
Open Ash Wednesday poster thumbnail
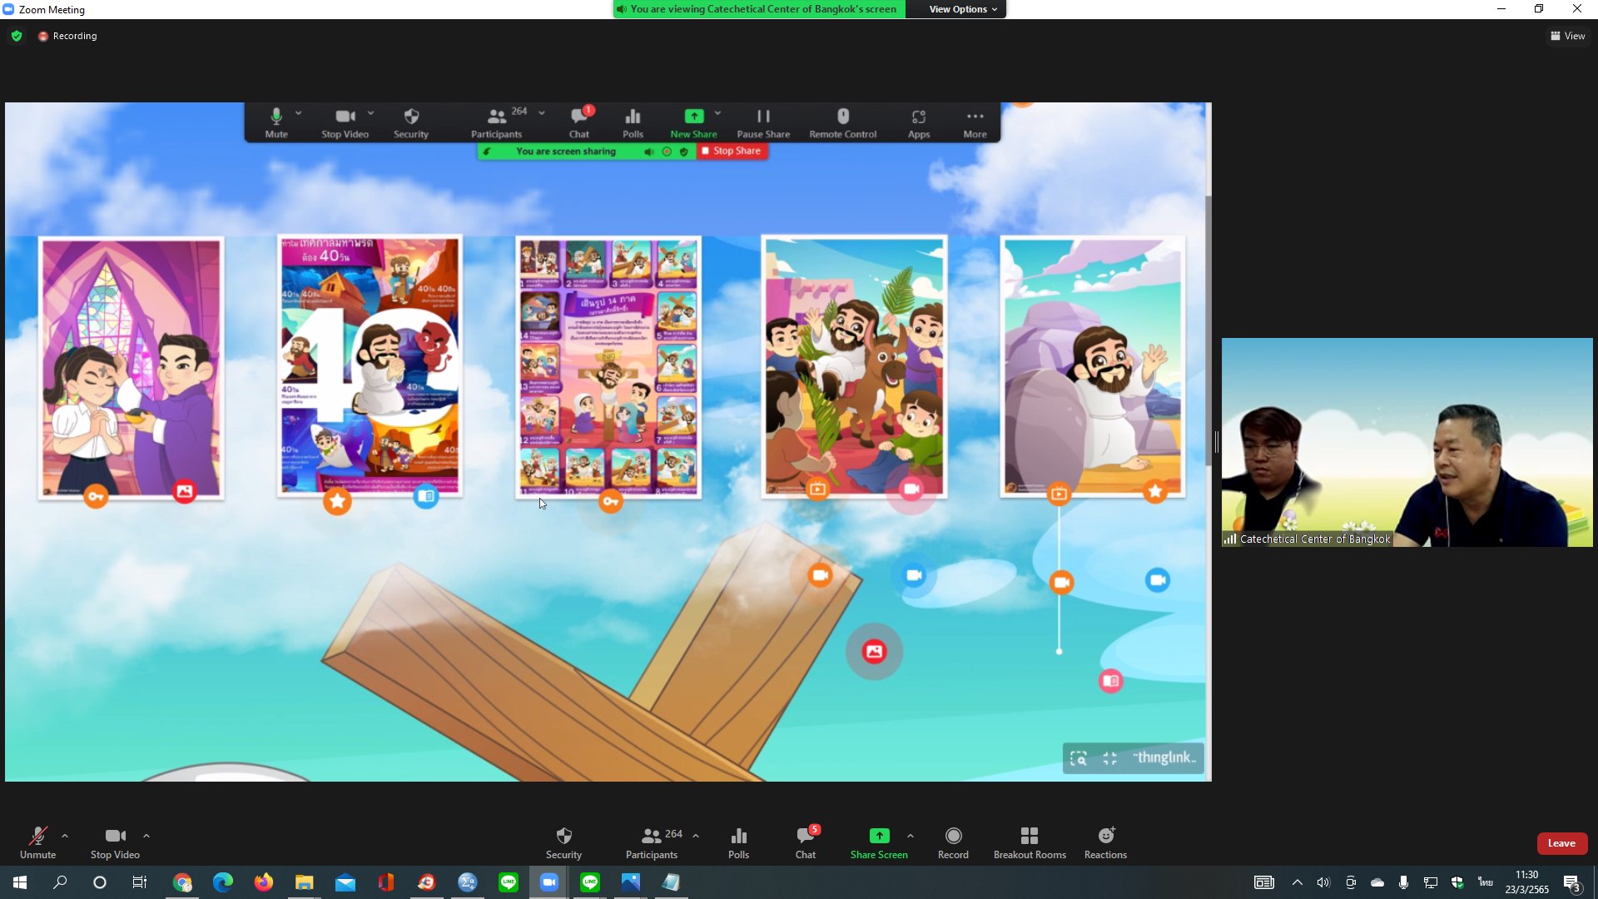pos(132,367)
